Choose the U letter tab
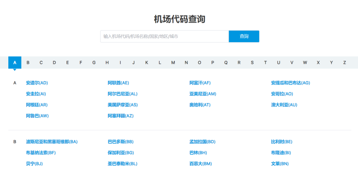This screenshot has height=171, width=358. point(278,63)
